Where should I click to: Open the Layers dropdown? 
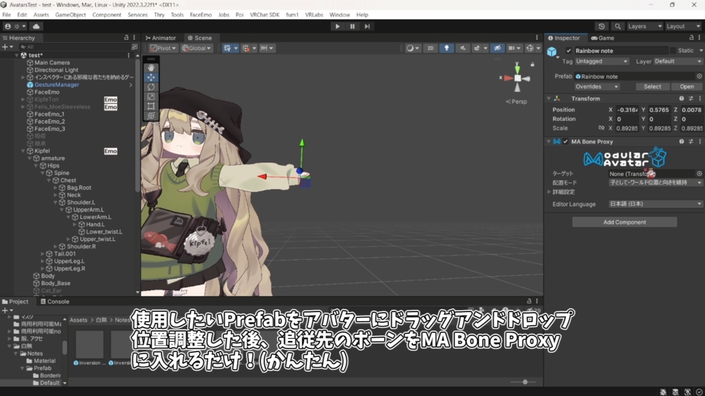[x=644, y=27]
